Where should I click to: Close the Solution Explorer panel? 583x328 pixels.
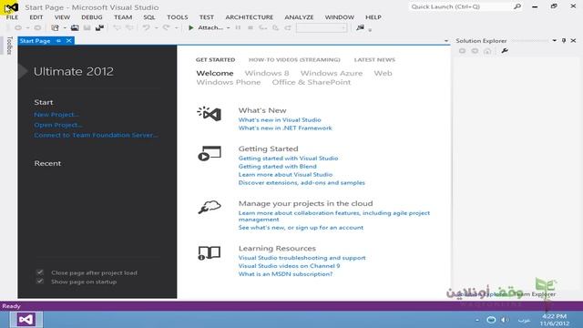pos(573,40)
